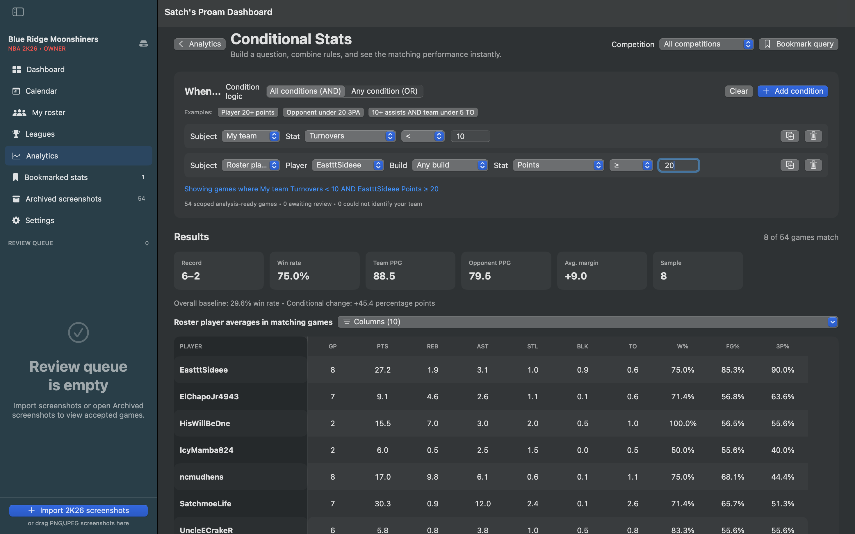This screenshot has width=855, height=534.
Task: Open the EastttSideee player dropdown
Action: pos(348,165)
